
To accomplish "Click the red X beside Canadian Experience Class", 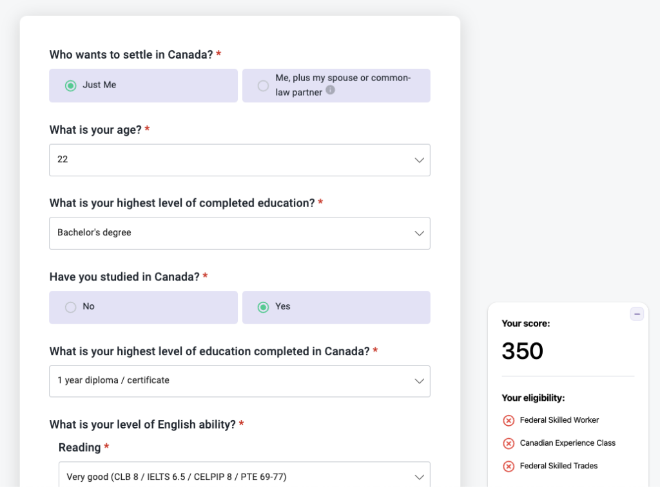I will click(x=508, y=443).
